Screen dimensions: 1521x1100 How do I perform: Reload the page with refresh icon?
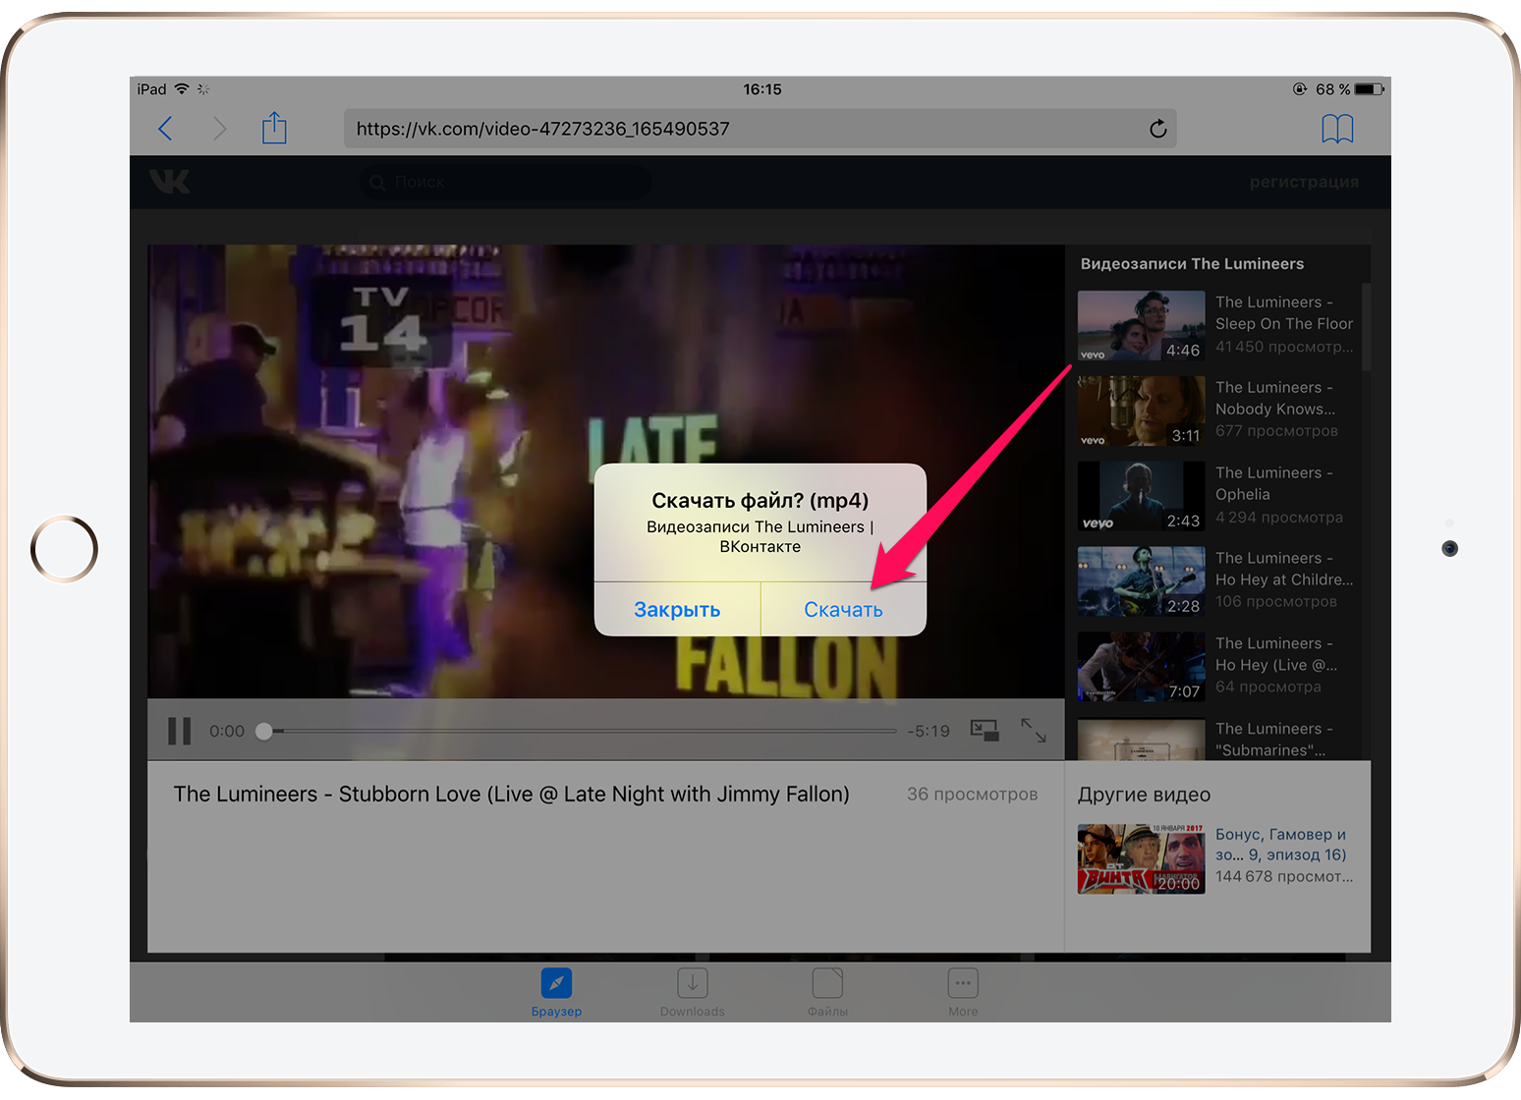tap(1158, 129)
